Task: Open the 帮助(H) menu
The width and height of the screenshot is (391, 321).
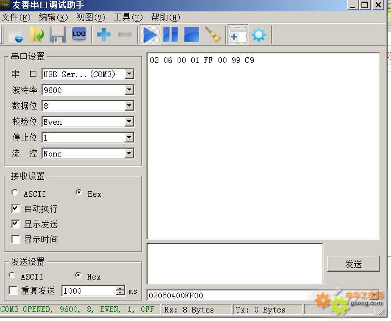Action: (x=166, y=17)
